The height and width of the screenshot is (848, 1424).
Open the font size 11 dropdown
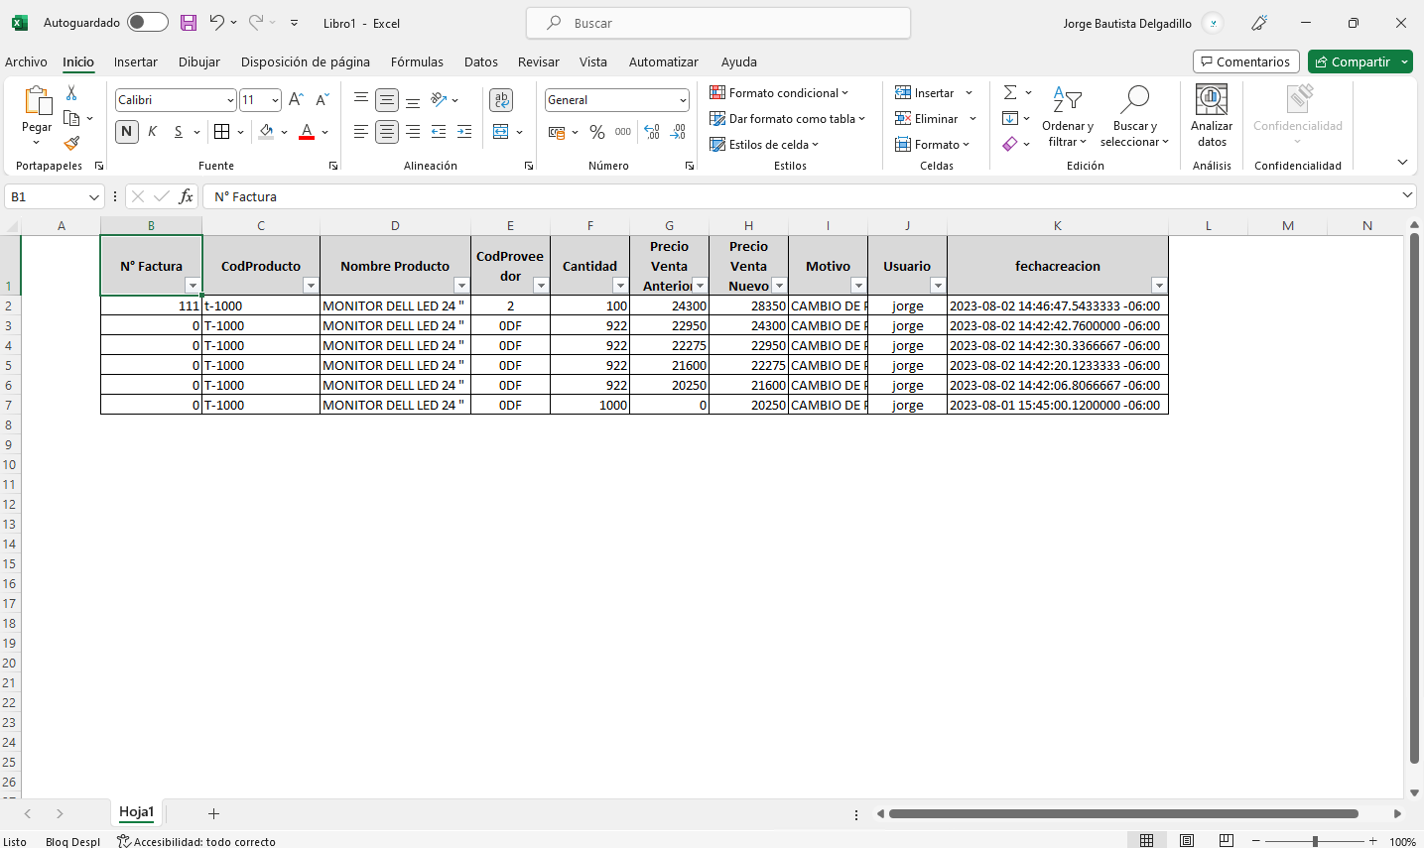point(275,100)
